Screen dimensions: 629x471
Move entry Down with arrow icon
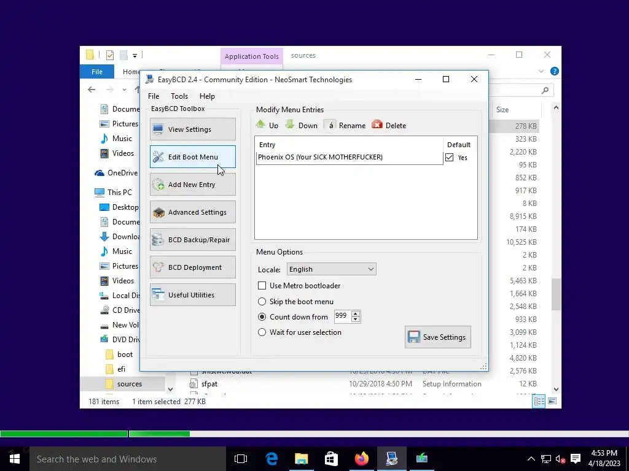301,125
